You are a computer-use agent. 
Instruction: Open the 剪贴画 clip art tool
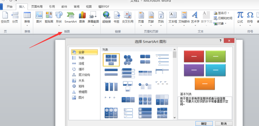click(49, 17)
